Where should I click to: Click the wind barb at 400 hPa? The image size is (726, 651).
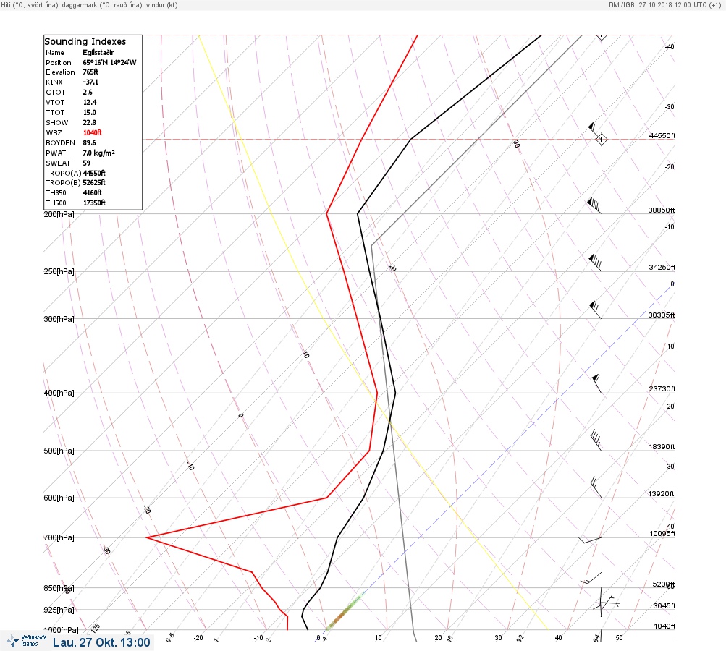click(x=597, y=383)
